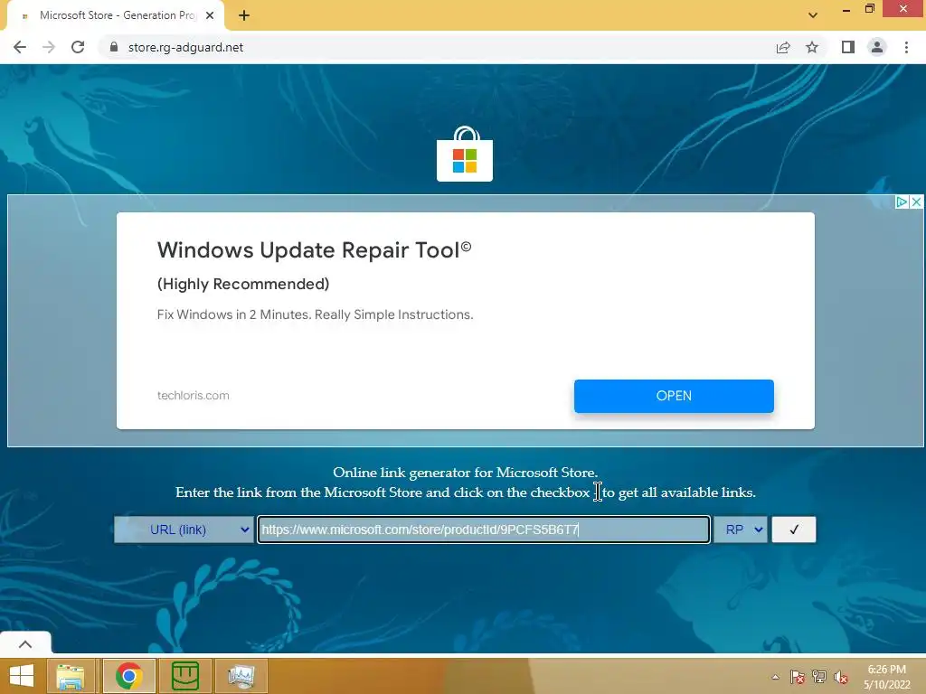The image size is (926, 694).
Task: Select the Microsoft Store - Generation Project tab
Action: pos(116,15)
